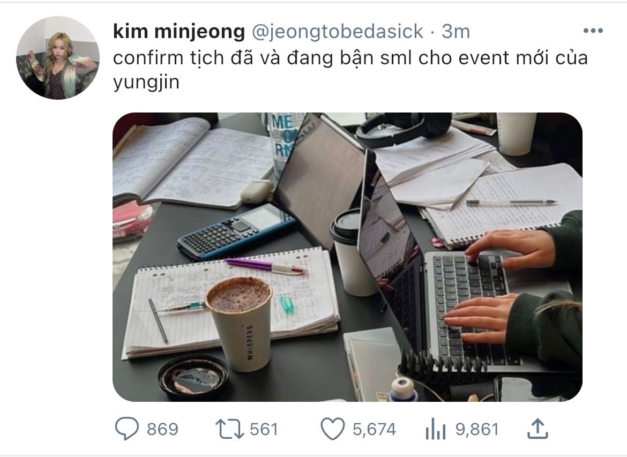The width and height of the screenshot is (627, 457).
Task: Open kim minjeong's profile avatar
Action: tap(57, 57)
